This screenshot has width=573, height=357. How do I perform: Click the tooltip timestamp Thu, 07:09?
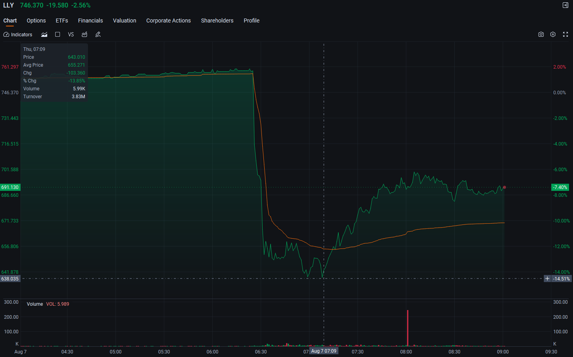(34, 49)
